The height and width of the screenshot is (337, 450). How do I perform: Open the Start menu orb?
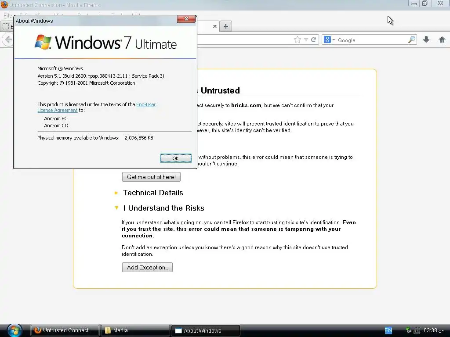coord(15,330)
